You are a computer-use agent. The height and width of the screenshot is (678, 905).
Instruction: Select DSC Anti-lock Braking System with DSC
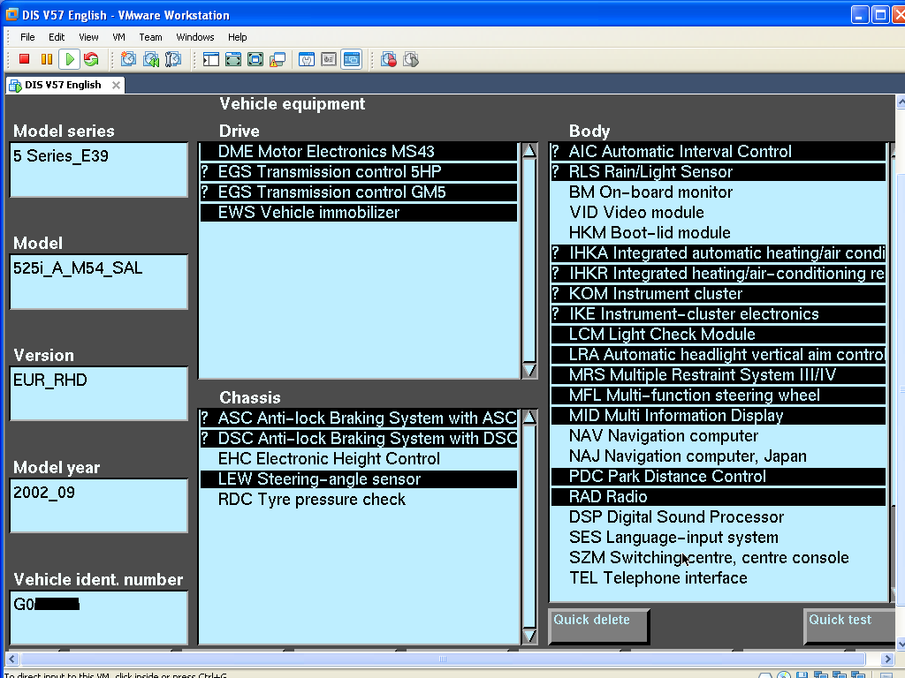359,438
